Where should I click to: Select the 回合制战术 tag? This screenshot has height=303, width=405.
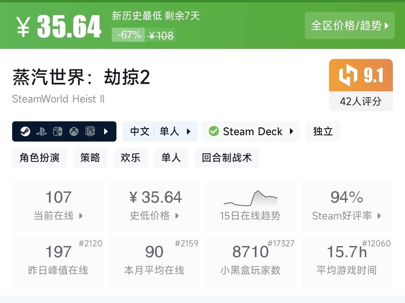[x=227, y=157]
